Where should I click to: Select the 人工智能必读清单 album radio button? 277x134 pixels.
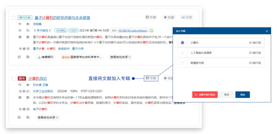click(182, 53)
